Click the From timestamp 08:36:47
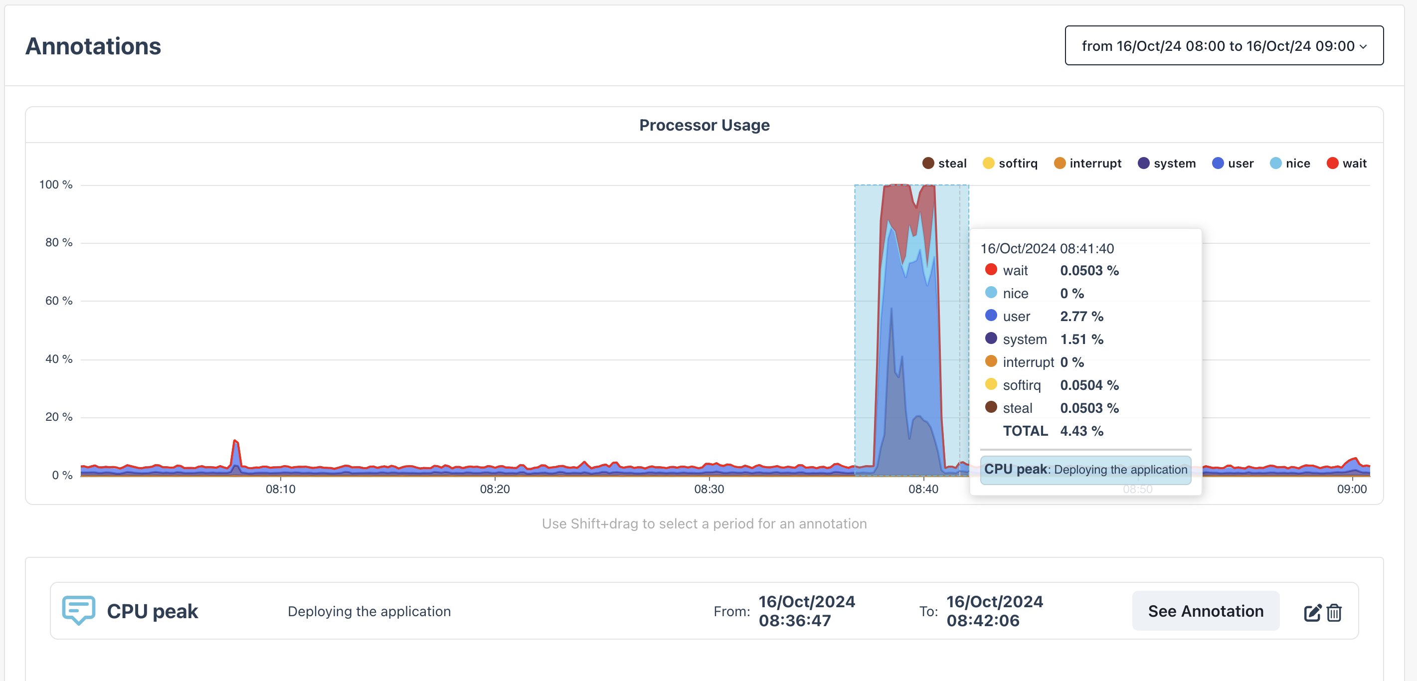 794,621
